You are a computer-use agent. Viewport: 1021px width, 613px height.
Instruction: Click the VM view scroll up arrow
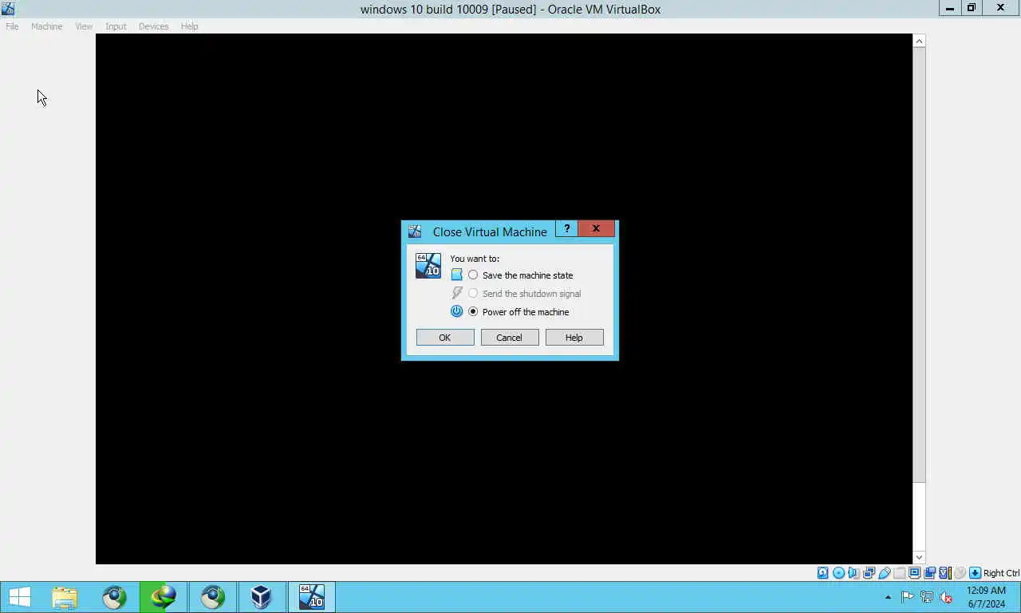pyautogui.click(x=919, y=41)
